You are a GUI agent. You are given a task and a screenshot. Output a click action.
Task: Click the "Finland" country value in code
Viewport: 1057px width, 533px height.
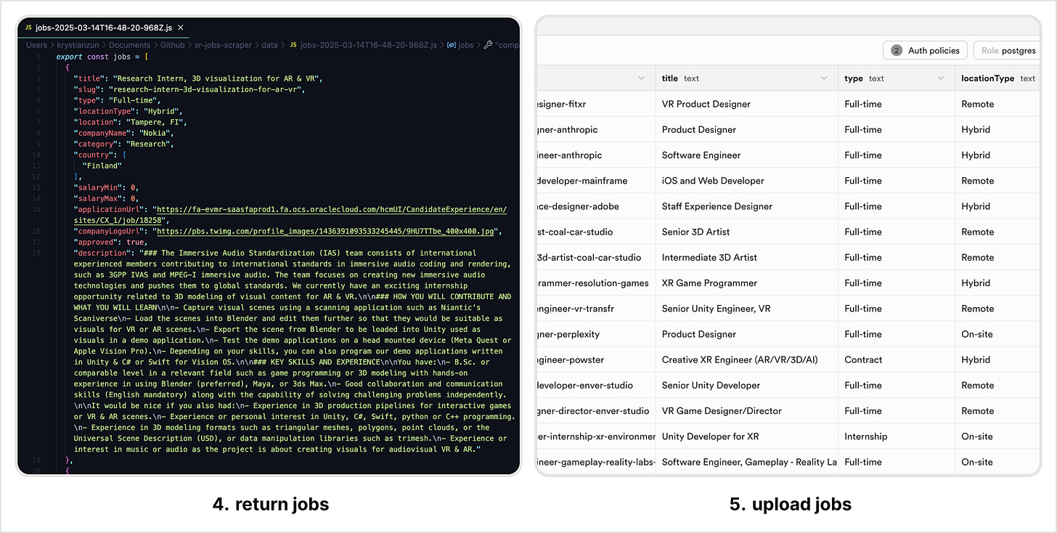(102, 166)
